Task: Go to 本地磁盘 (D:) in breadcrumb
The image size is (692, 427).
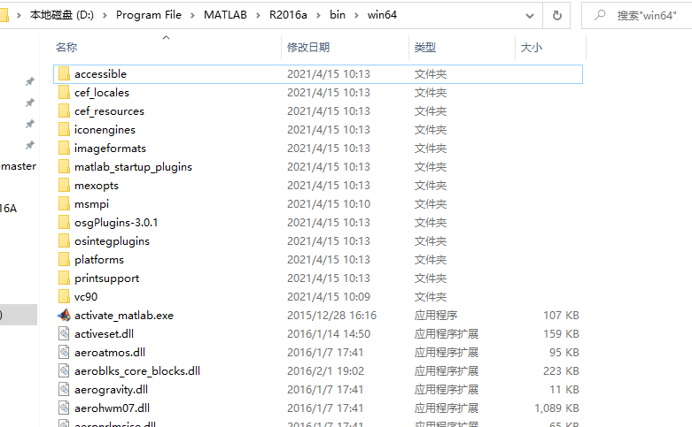Action: (x=62, y=15)
